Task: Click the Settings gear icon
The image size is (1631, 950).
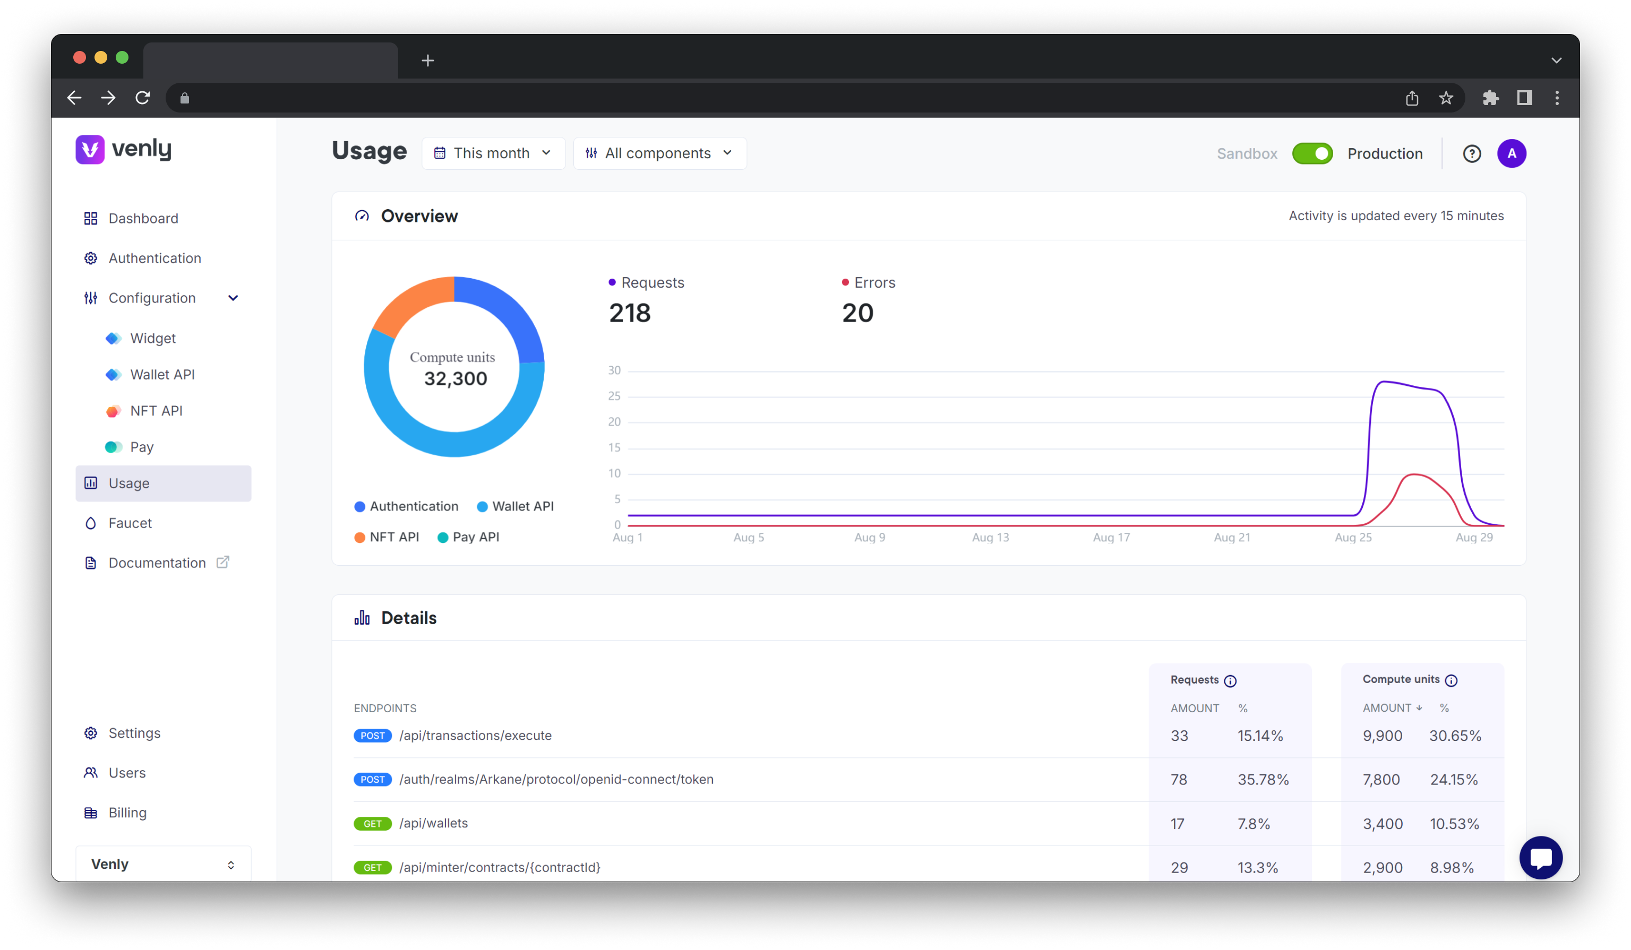Action: point(90,733)
